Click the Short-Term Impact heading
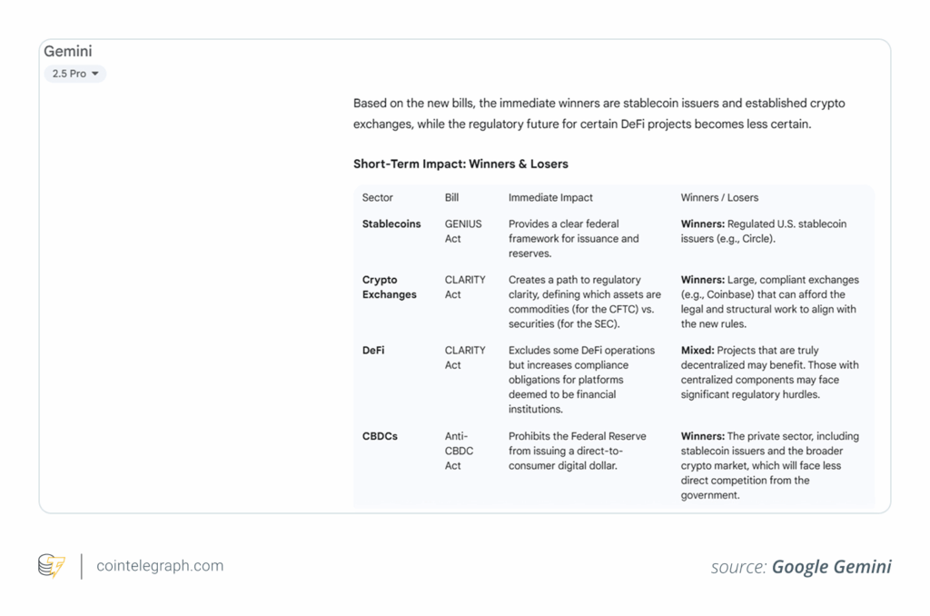This screenshot has width=930, height=616. pos(460,164)
